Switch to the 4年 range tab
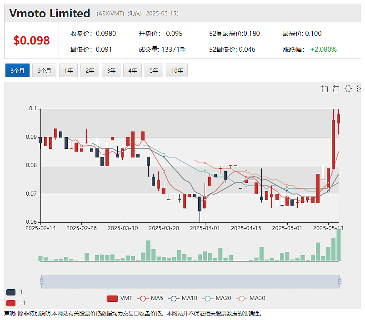Screen dimensions: 365x320 pyautogui.click(x=132, y=70)
